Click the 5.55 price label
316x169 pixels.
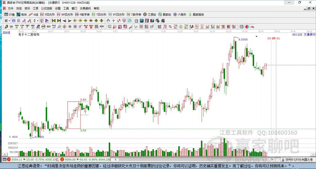[x=83, y=131]
